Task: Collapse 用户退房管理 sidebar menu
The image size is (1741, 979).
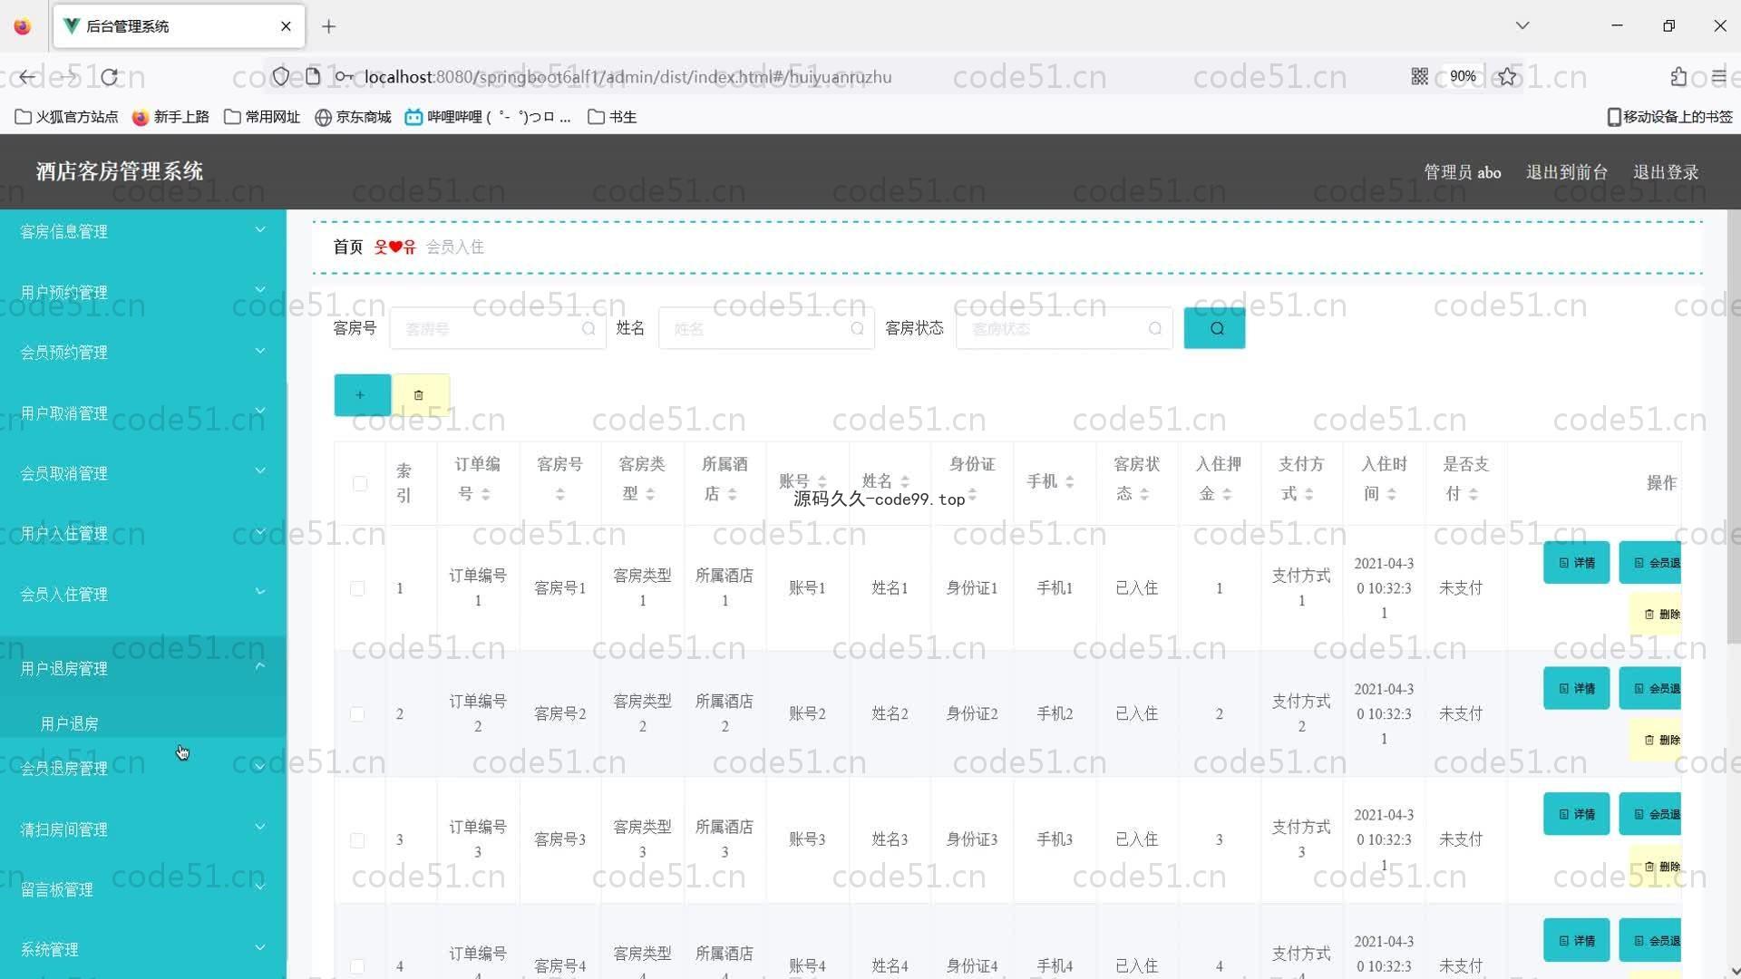Action: point(143,668)
